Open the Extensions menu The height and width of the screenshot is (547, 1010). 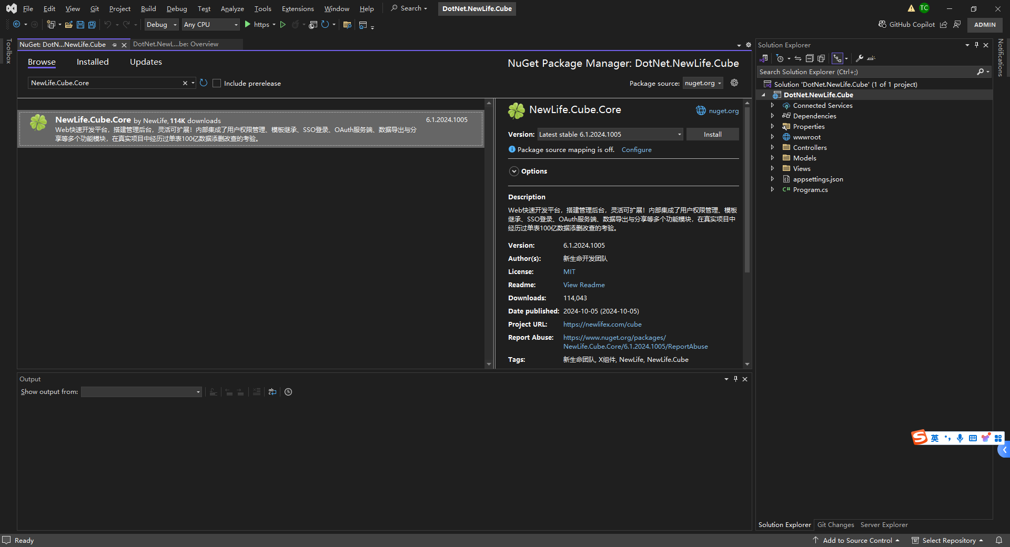point(298,8)
